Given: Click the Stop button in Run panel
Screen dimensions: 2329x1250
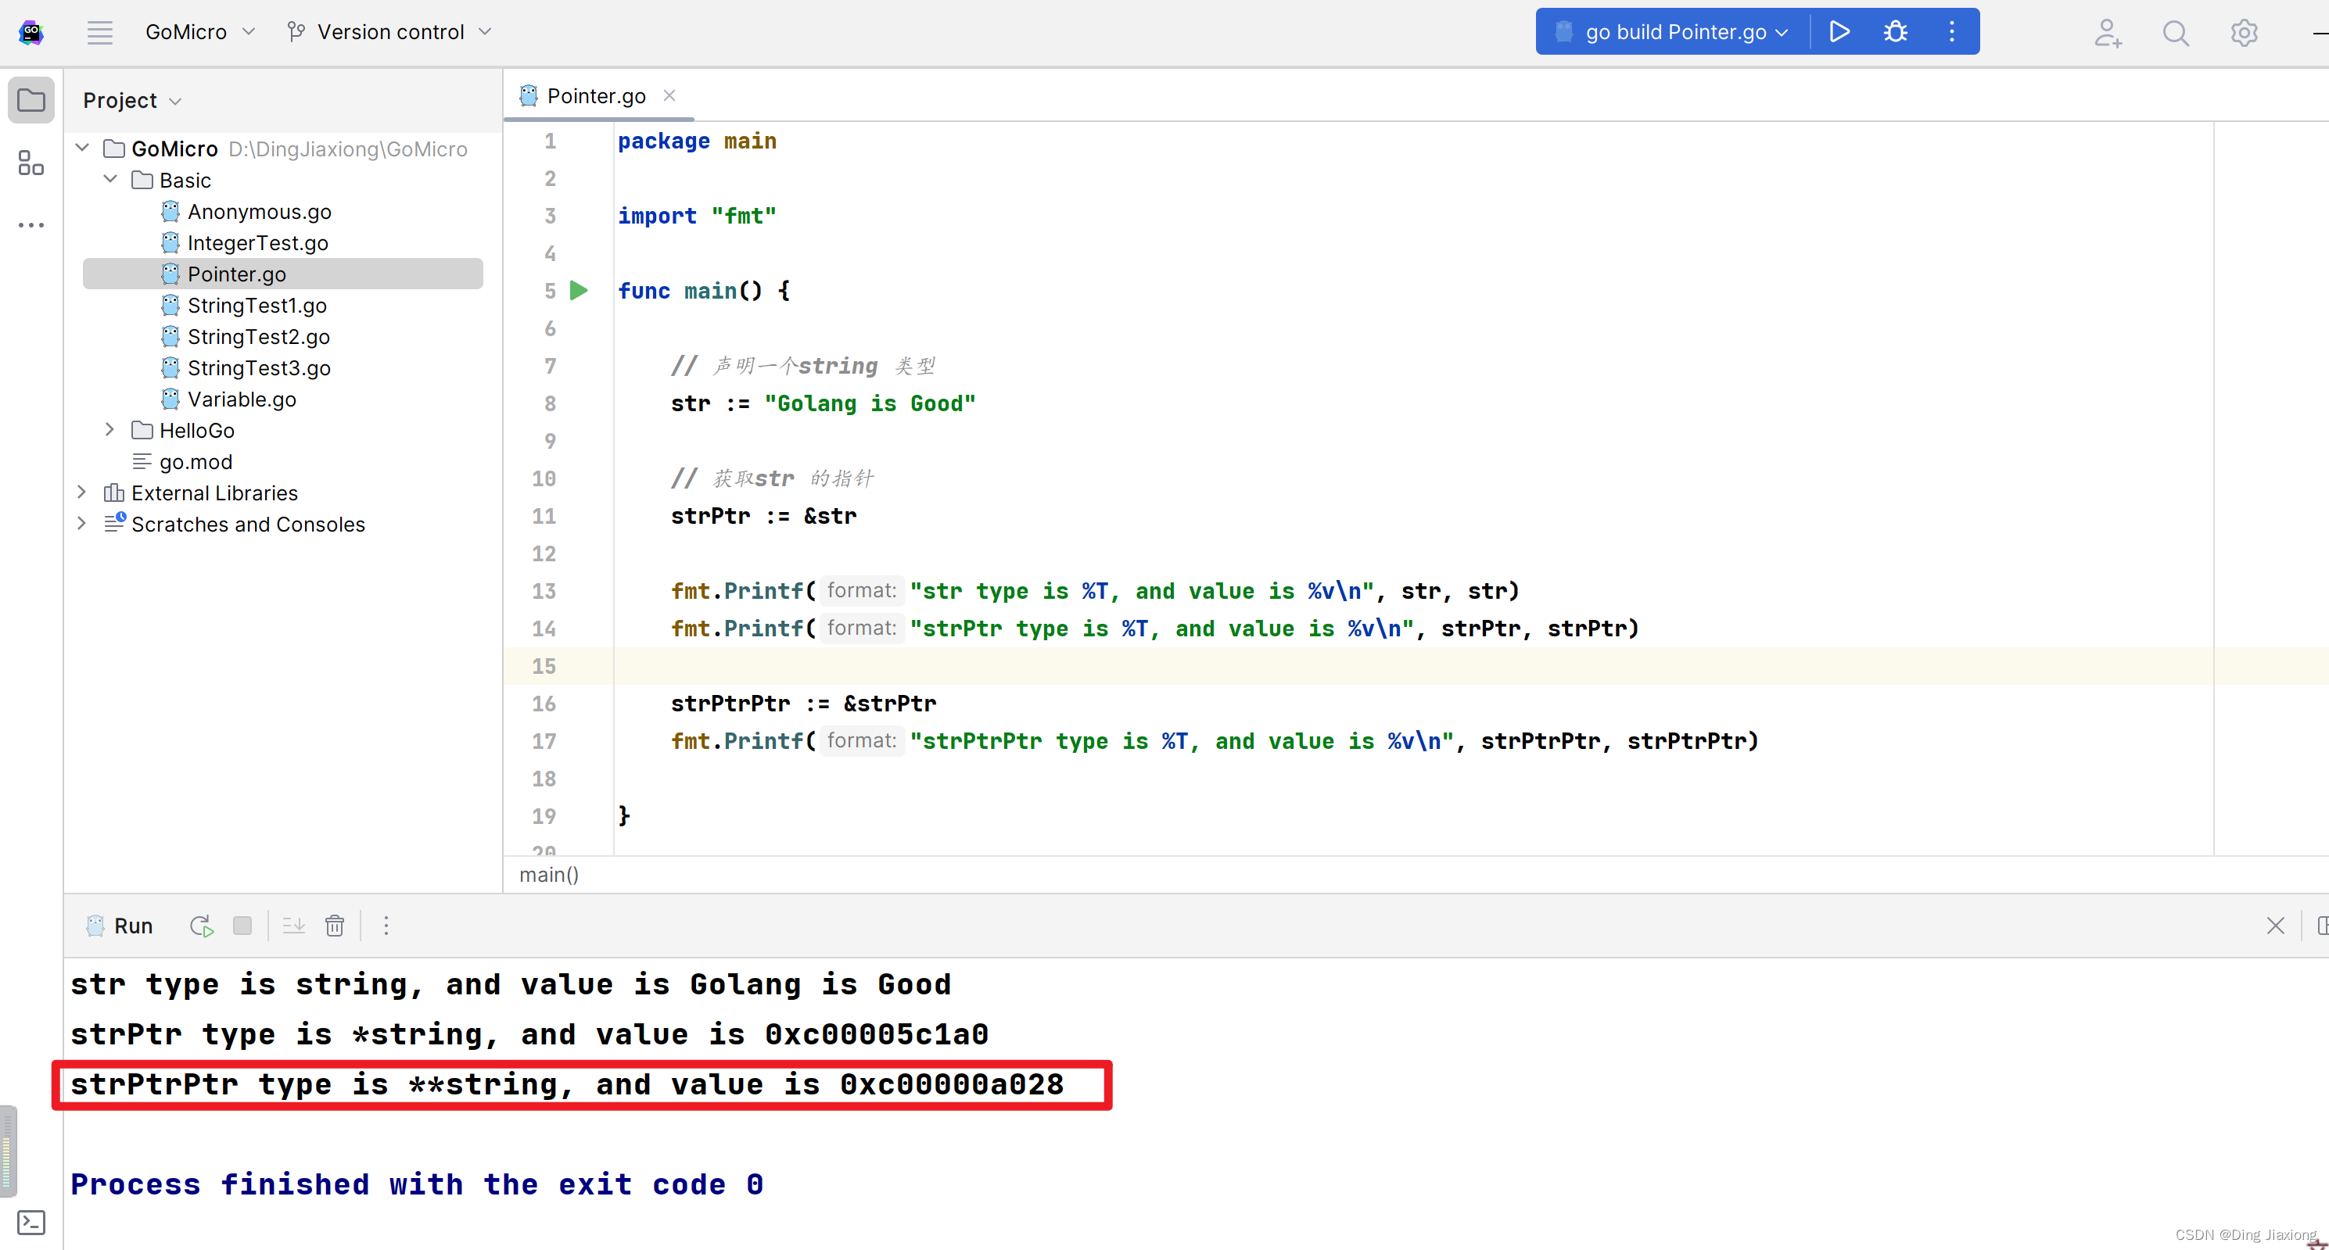Looking at the screenshot, I should click(242, 926).
